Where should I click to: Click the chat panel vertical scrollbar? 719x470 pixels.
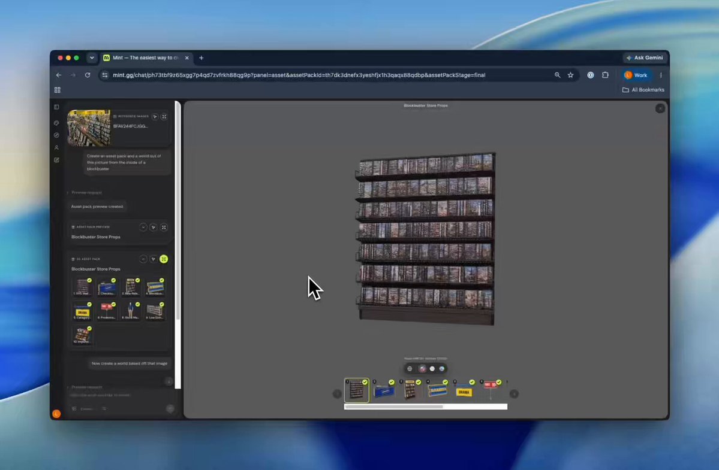click(178, 245)
